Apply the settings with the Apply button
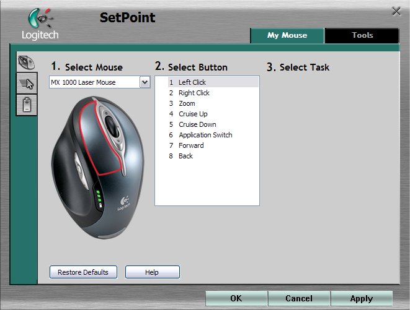 [x=362, y=298]
